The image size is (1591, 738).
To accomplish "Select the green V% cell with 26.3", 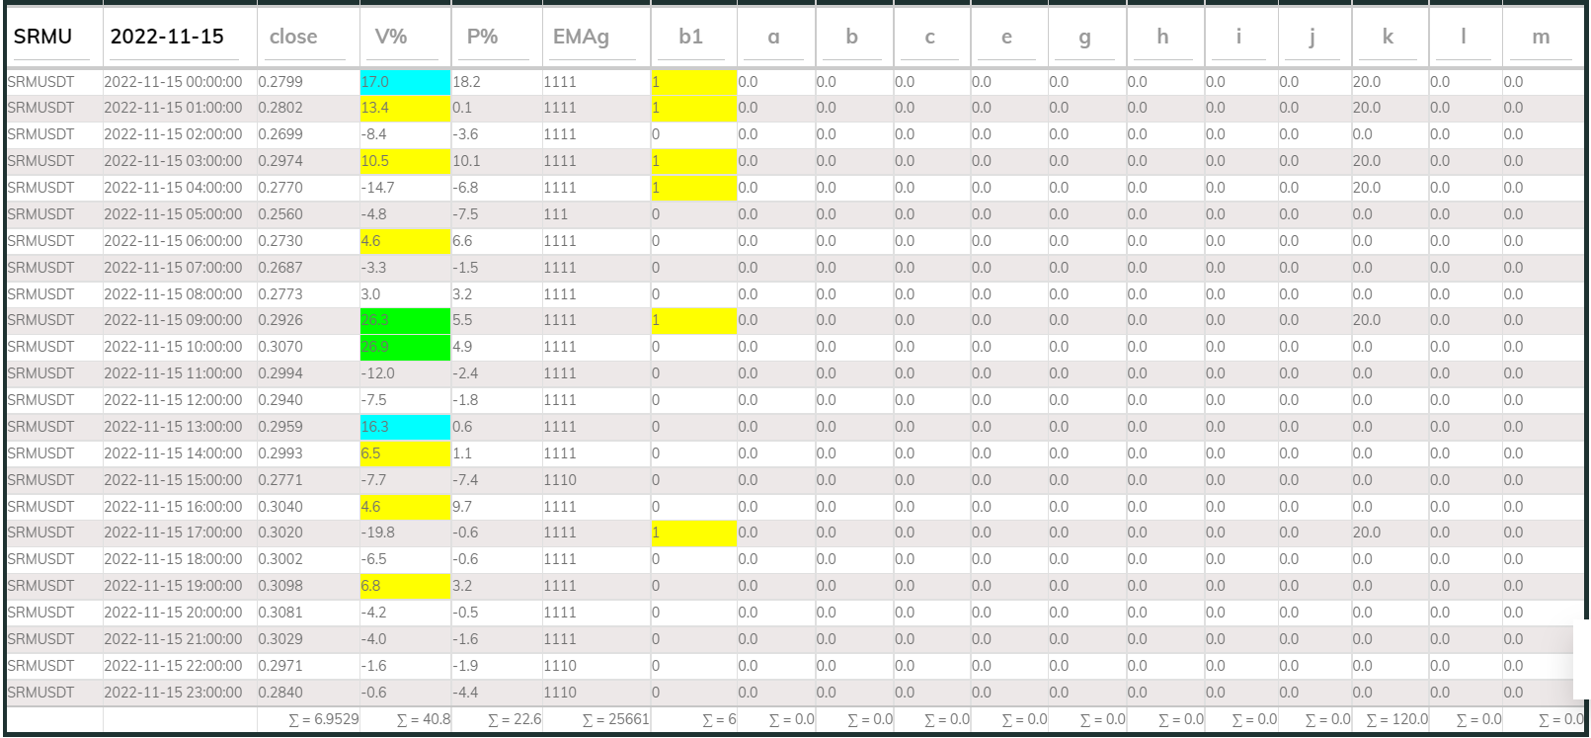I will coord(405,320).
